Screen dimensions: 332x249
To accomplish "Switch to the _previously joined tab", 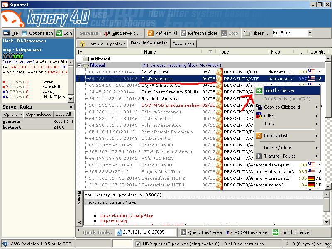I will (x=103, y=44).
